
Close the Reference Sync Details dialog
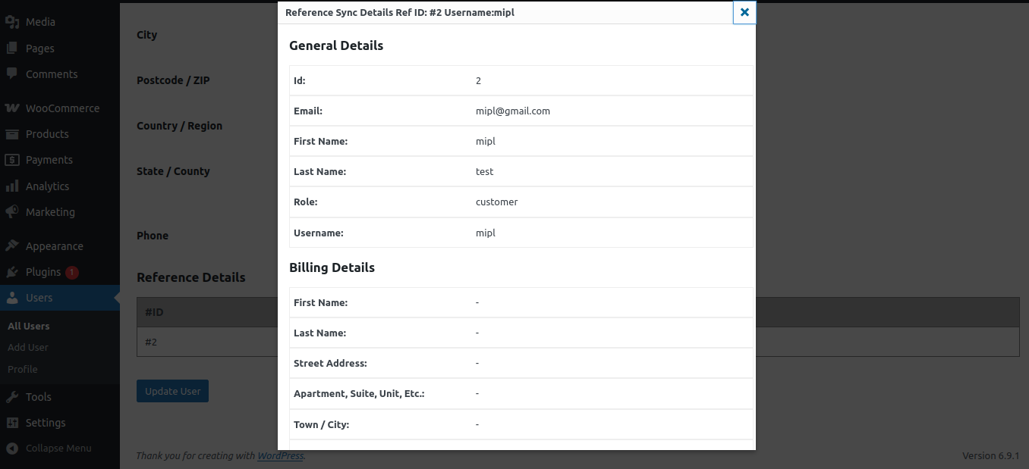(744, 13)
